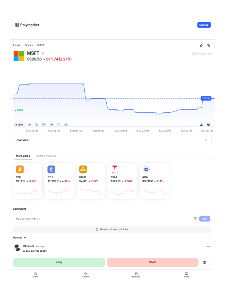Click the Short button
This screenshot has width=225, height=291.
pos(152,262)
